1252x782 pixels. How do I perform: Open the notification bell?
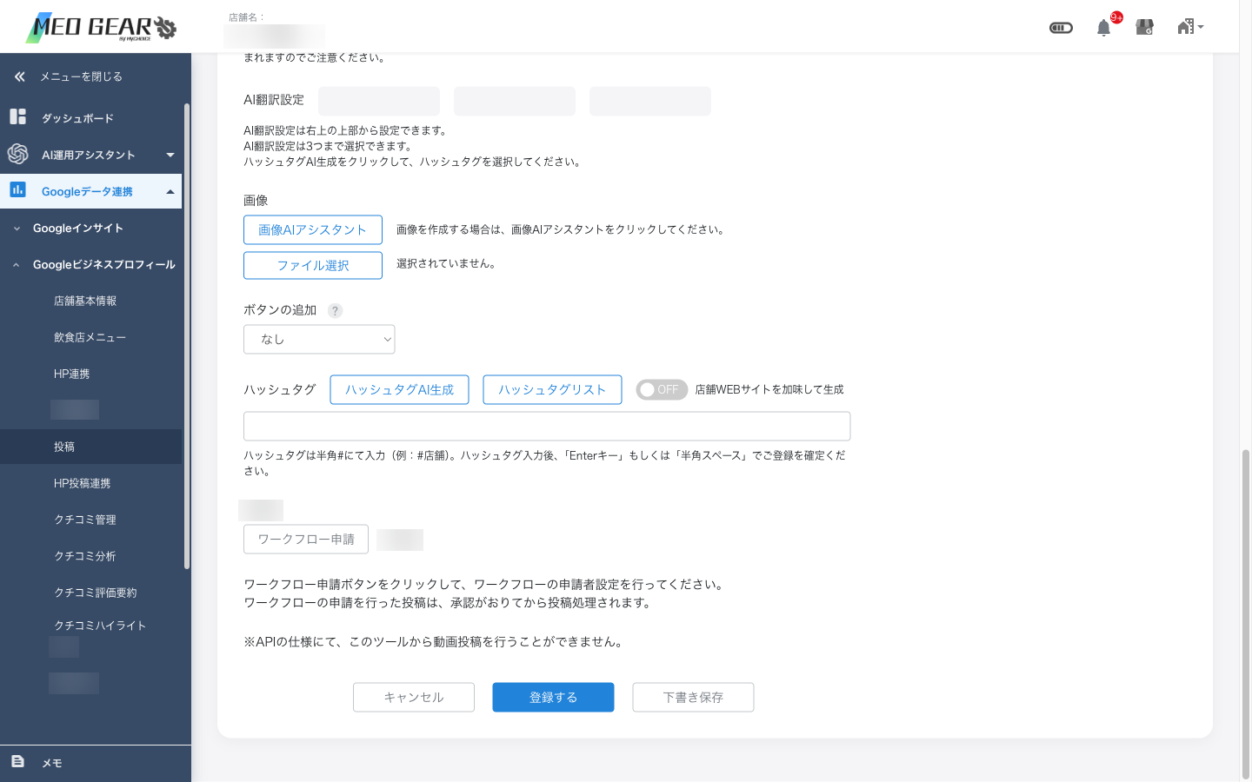(1103, 28)
